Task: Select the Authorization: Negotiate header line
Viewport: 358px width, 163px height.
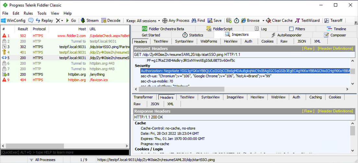Action: (245, 71)
